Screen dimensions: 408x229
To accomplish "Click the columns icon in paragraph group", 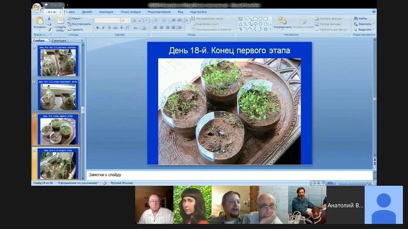I will [x=180, y=28].
